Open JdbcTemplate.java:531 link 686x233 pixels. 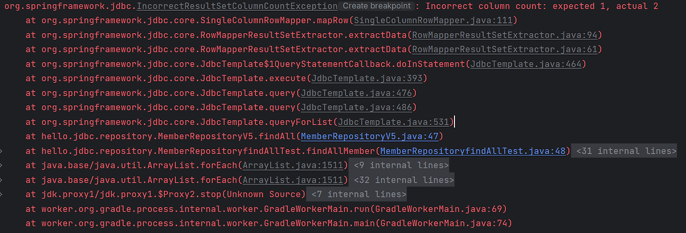click(x=394, y=122)
